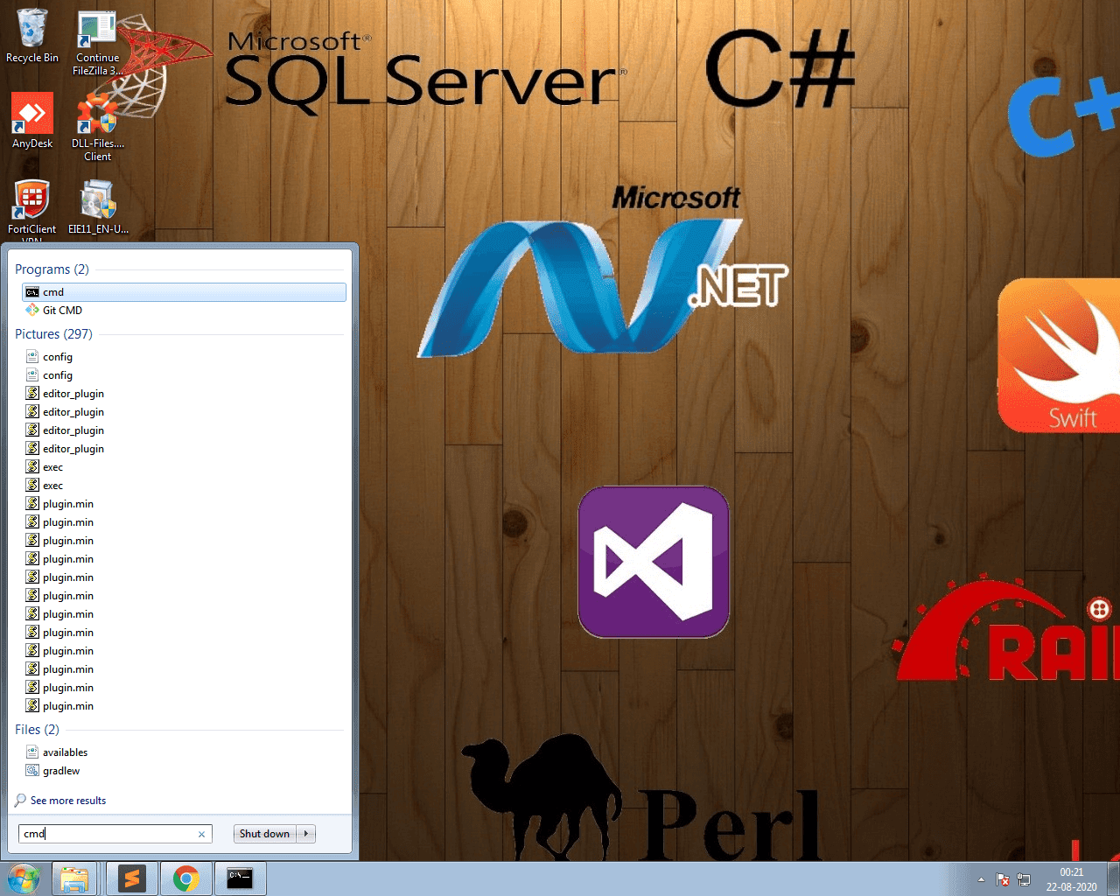This screenshot has width=1120, height=896.
Task: Launch the cmd program result
Action: click(184, 292)
